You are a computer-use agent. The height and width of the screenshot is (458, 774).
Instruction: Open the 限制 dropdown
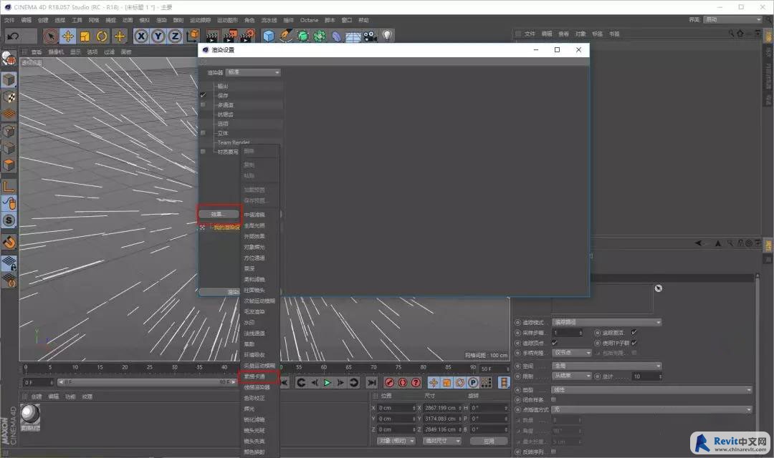point(571,376)
